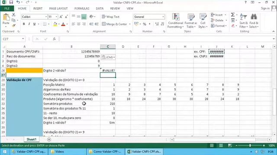
Task: Click the zoom slider handle
Action: click(250, 146)
